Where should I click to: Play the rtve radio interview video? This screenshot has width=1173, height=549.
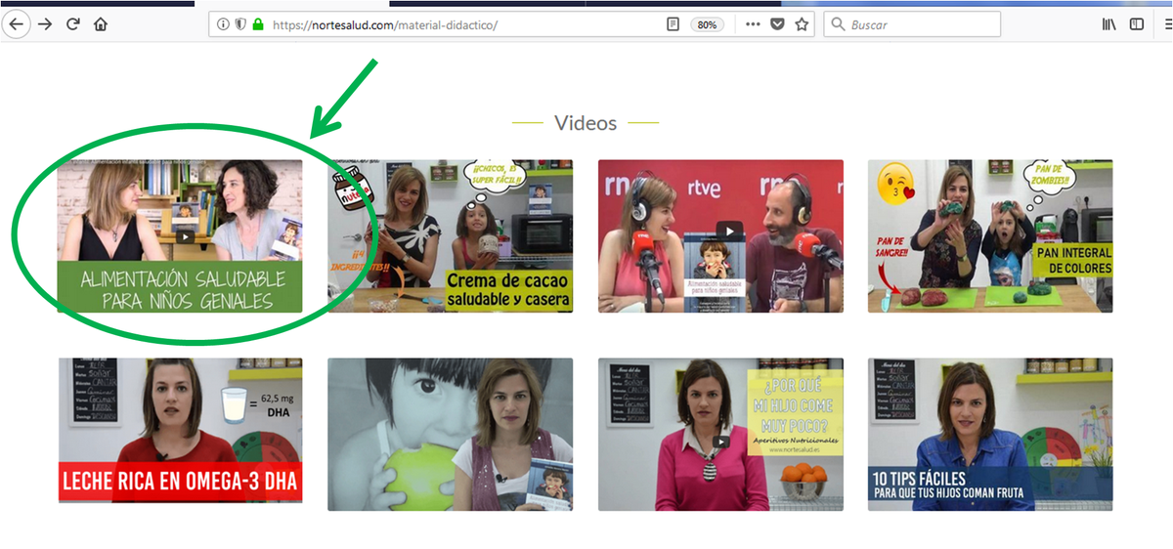click(720, 236)
